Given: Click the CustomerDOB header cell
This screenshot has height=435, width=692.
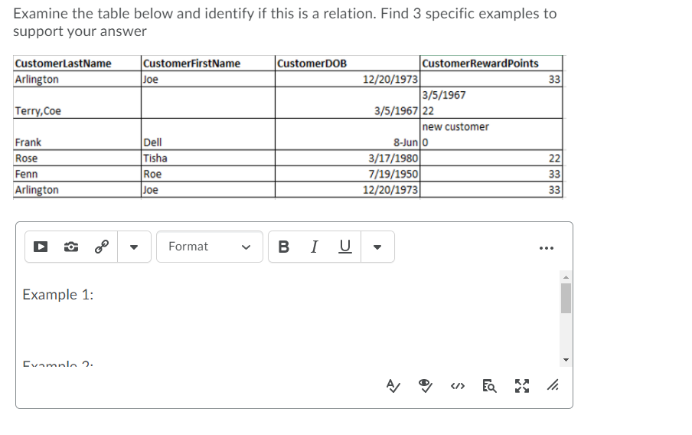Looking at the screenshot, I should (348, 64).
